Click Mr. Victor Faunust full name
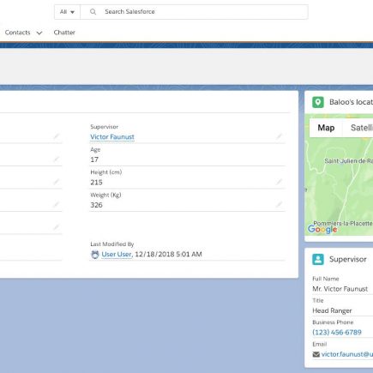 click(x=340, y=289)
